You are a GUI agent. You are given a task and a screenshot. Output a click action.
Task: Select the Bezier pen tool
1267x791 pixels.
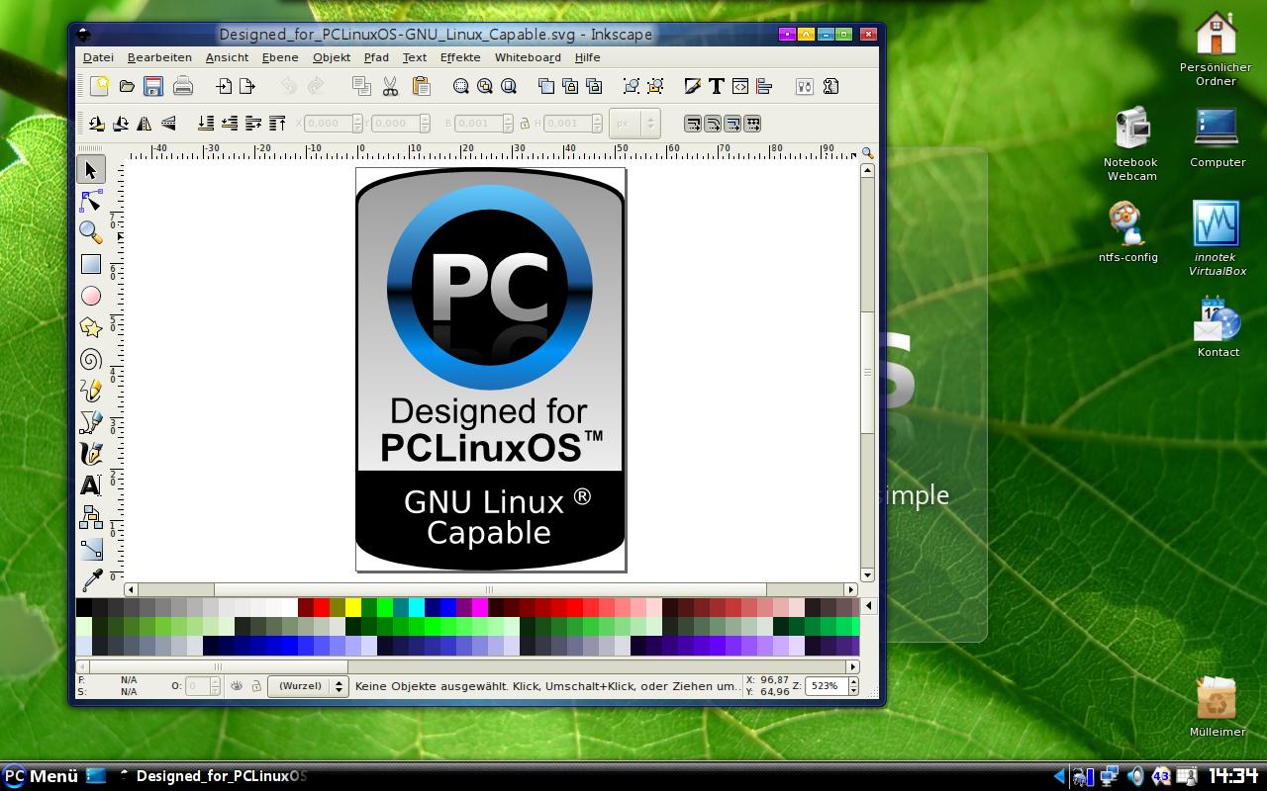click(91, 422)
